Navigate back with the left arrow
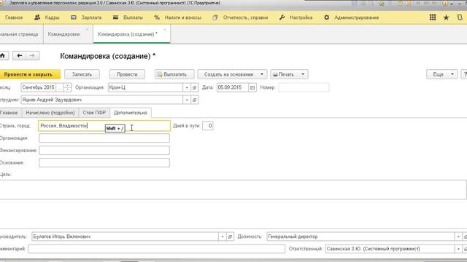 click(x=20, y=55)
